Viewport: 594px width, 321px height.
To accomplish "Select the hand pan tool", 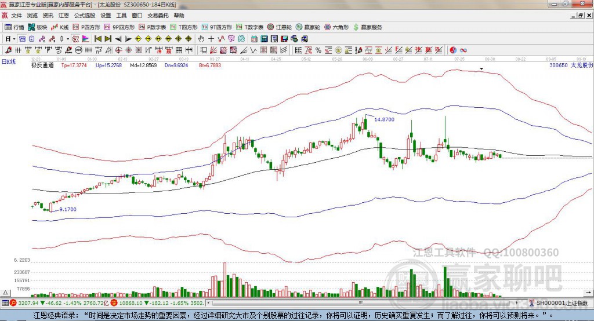I will [x=201, y=39].
